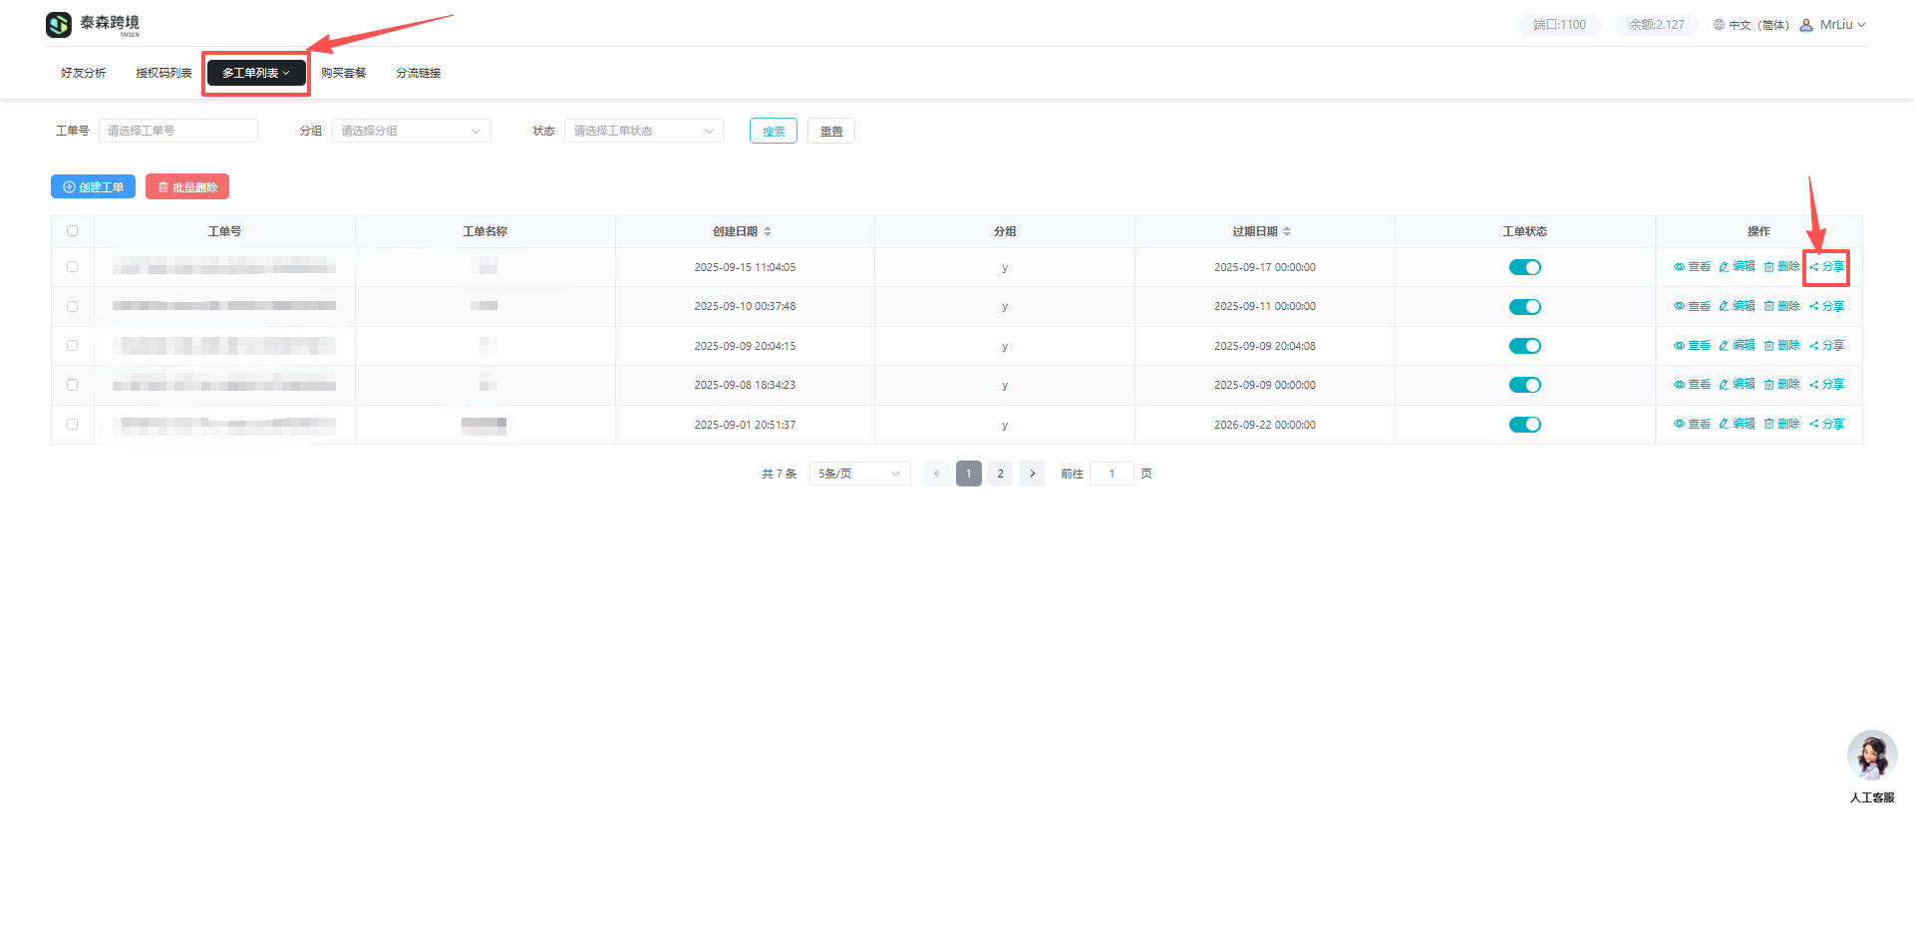Click the 泰森跨境 logo icon

[x=59, y=25]
